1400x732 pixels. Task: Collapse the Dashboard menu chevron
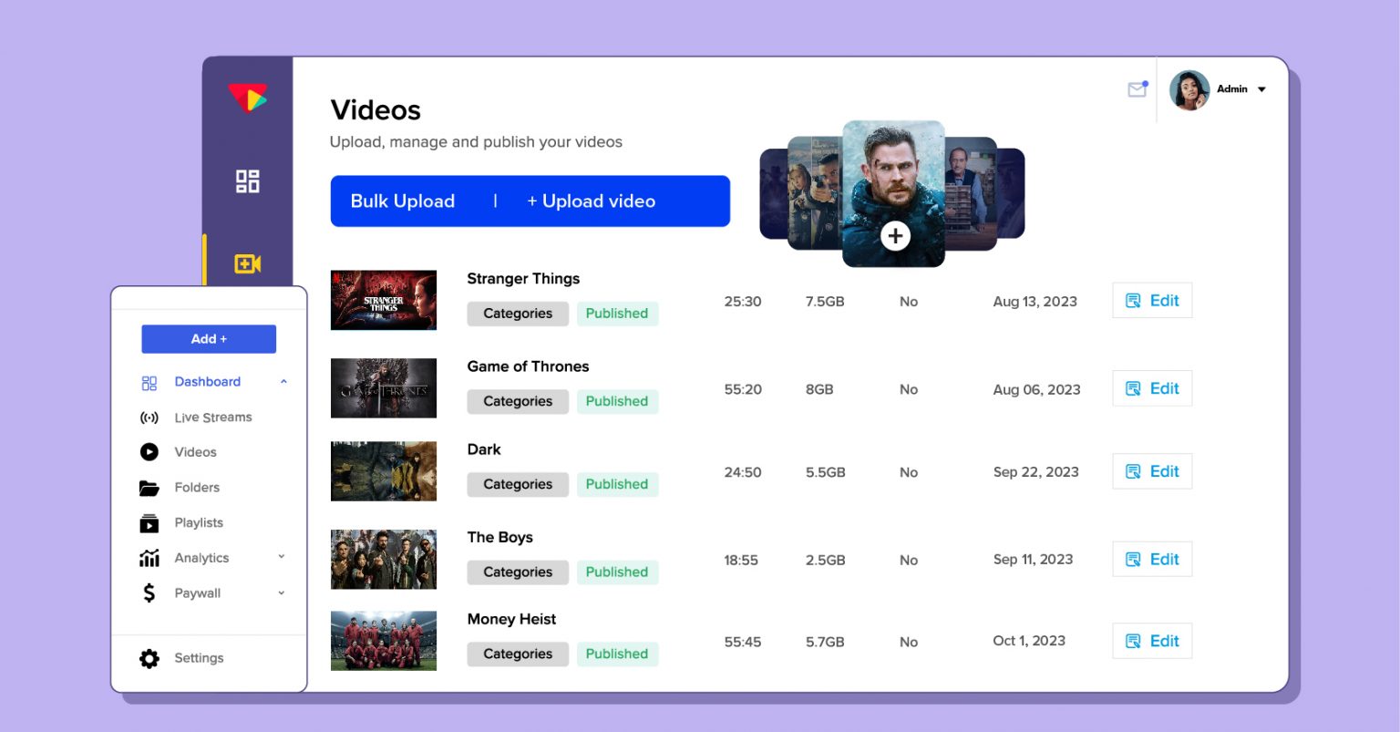(283, 382)
